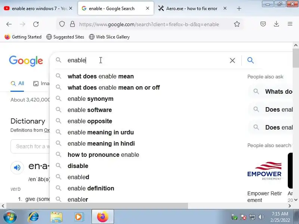Clear the search box text

[232, 60]
